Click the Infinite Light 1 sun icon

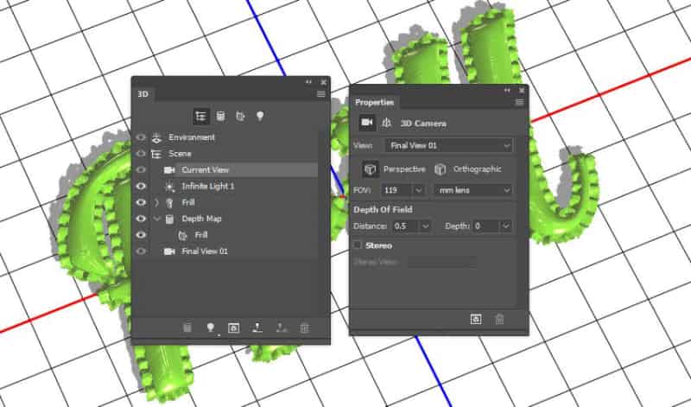click(169, 187)
